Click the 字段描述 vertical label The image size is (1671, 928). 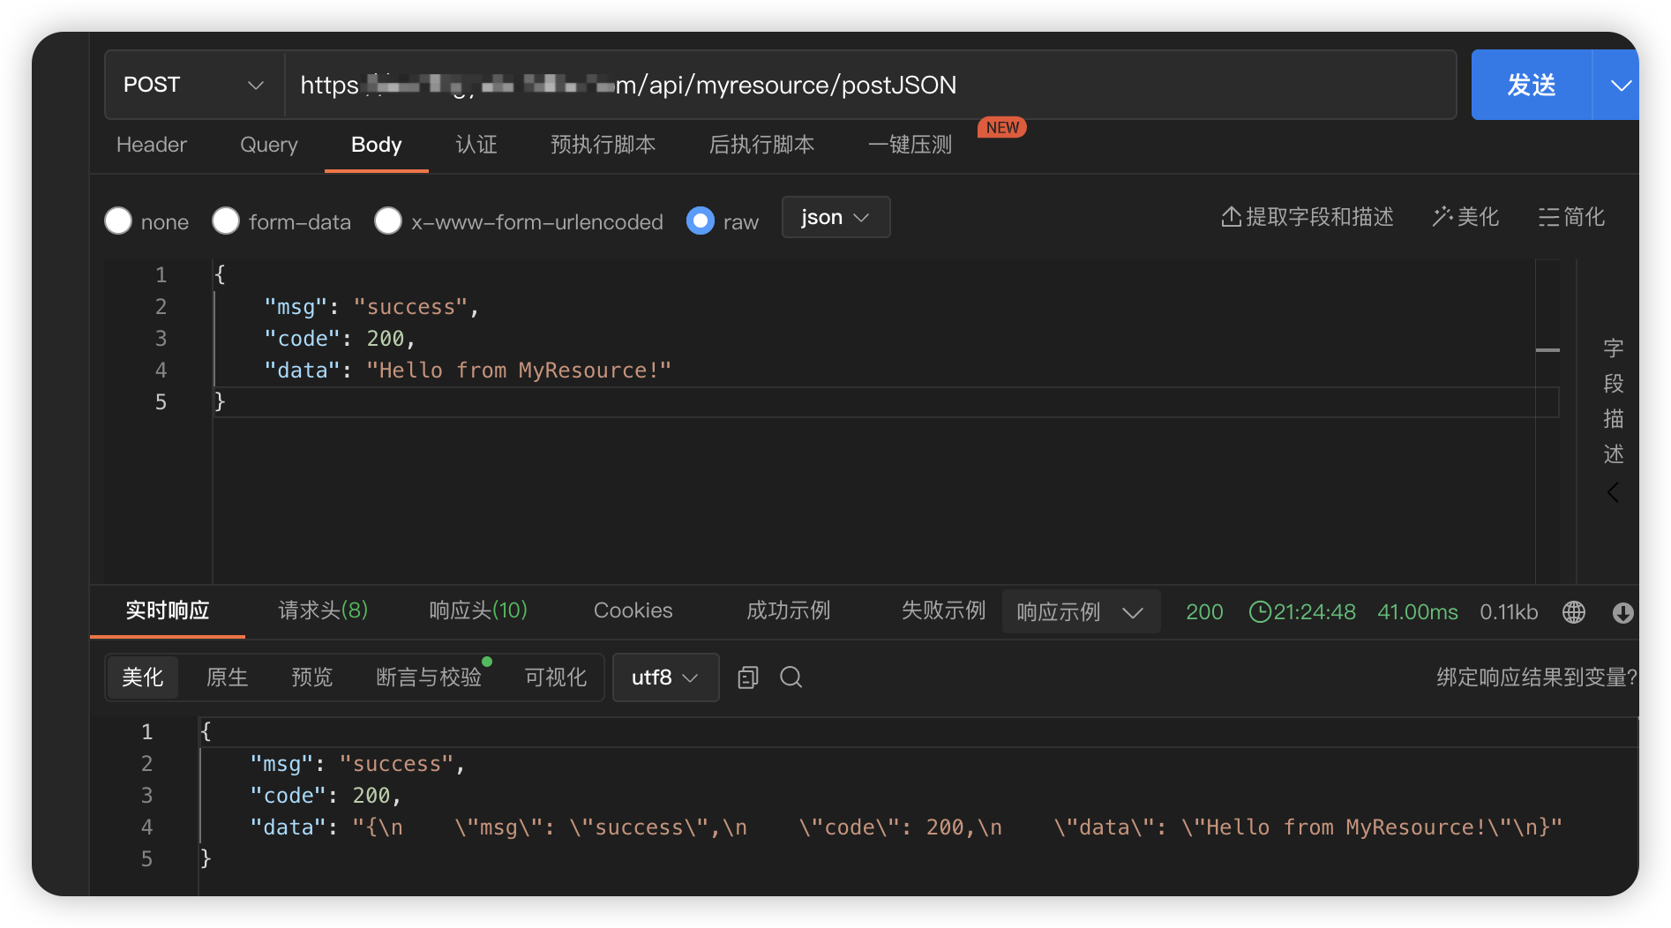[1614, 401]
